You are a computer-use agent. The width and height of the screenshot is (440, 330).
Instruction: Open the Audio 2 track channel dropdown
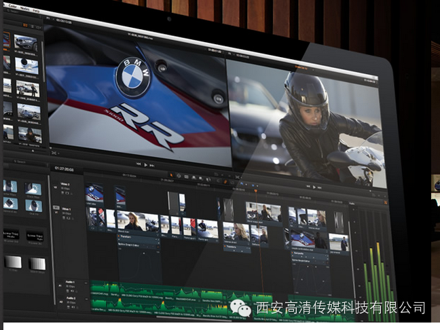[x=86, y=299]
